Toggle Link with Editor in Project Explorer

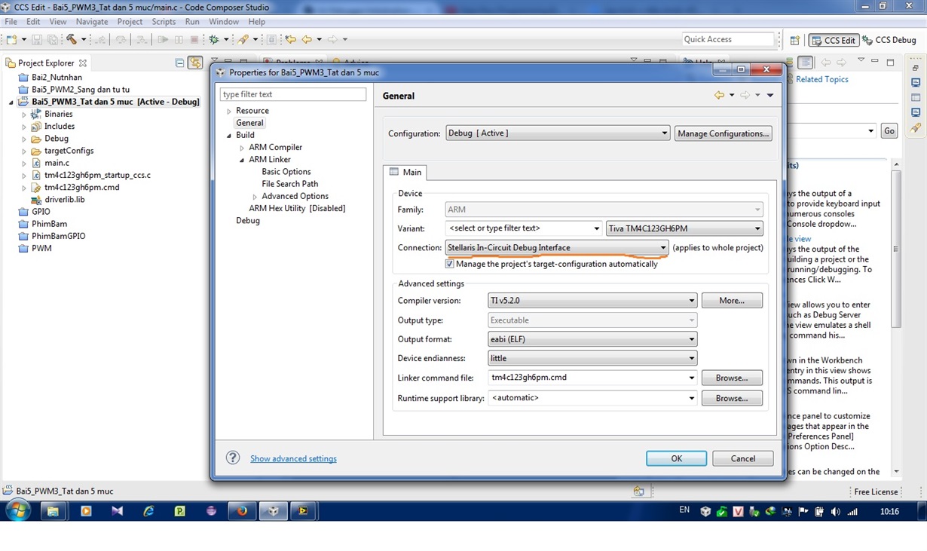tap(195, 63)
